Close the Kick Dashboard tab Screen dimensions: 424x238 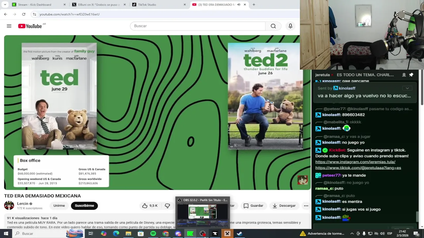point(64,5)
